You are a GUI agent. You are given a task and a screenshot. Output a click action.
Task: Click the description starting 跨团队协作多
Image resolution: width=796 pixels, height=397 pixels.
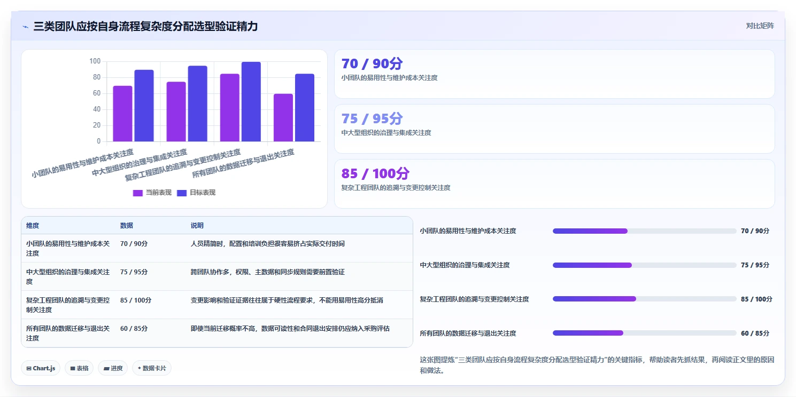tap(268, 272)
